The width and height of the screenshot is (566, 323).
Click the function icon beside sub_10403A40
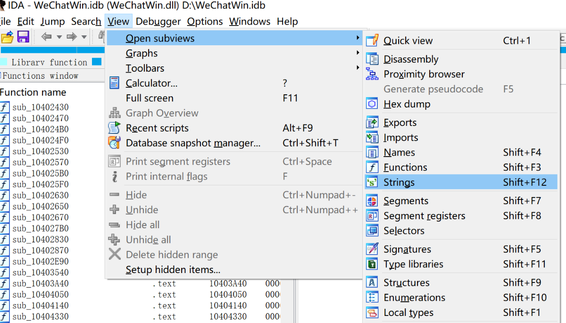(x=5, y=283)
